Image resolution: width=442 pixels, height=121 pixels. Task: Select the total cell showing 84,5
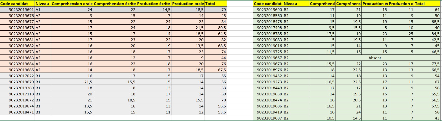pos(427,34)
